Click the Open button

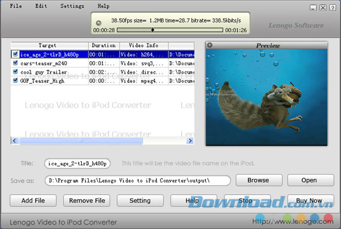(x=311, y=180)
